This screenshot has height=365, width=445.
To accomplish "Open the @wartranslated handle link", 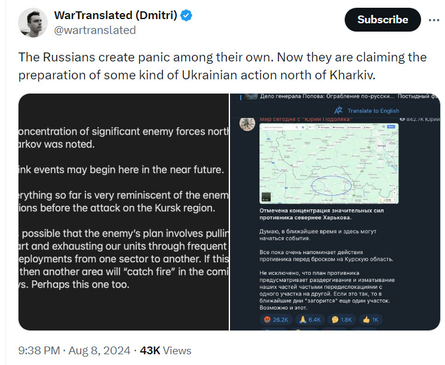I will click(94, 30).
